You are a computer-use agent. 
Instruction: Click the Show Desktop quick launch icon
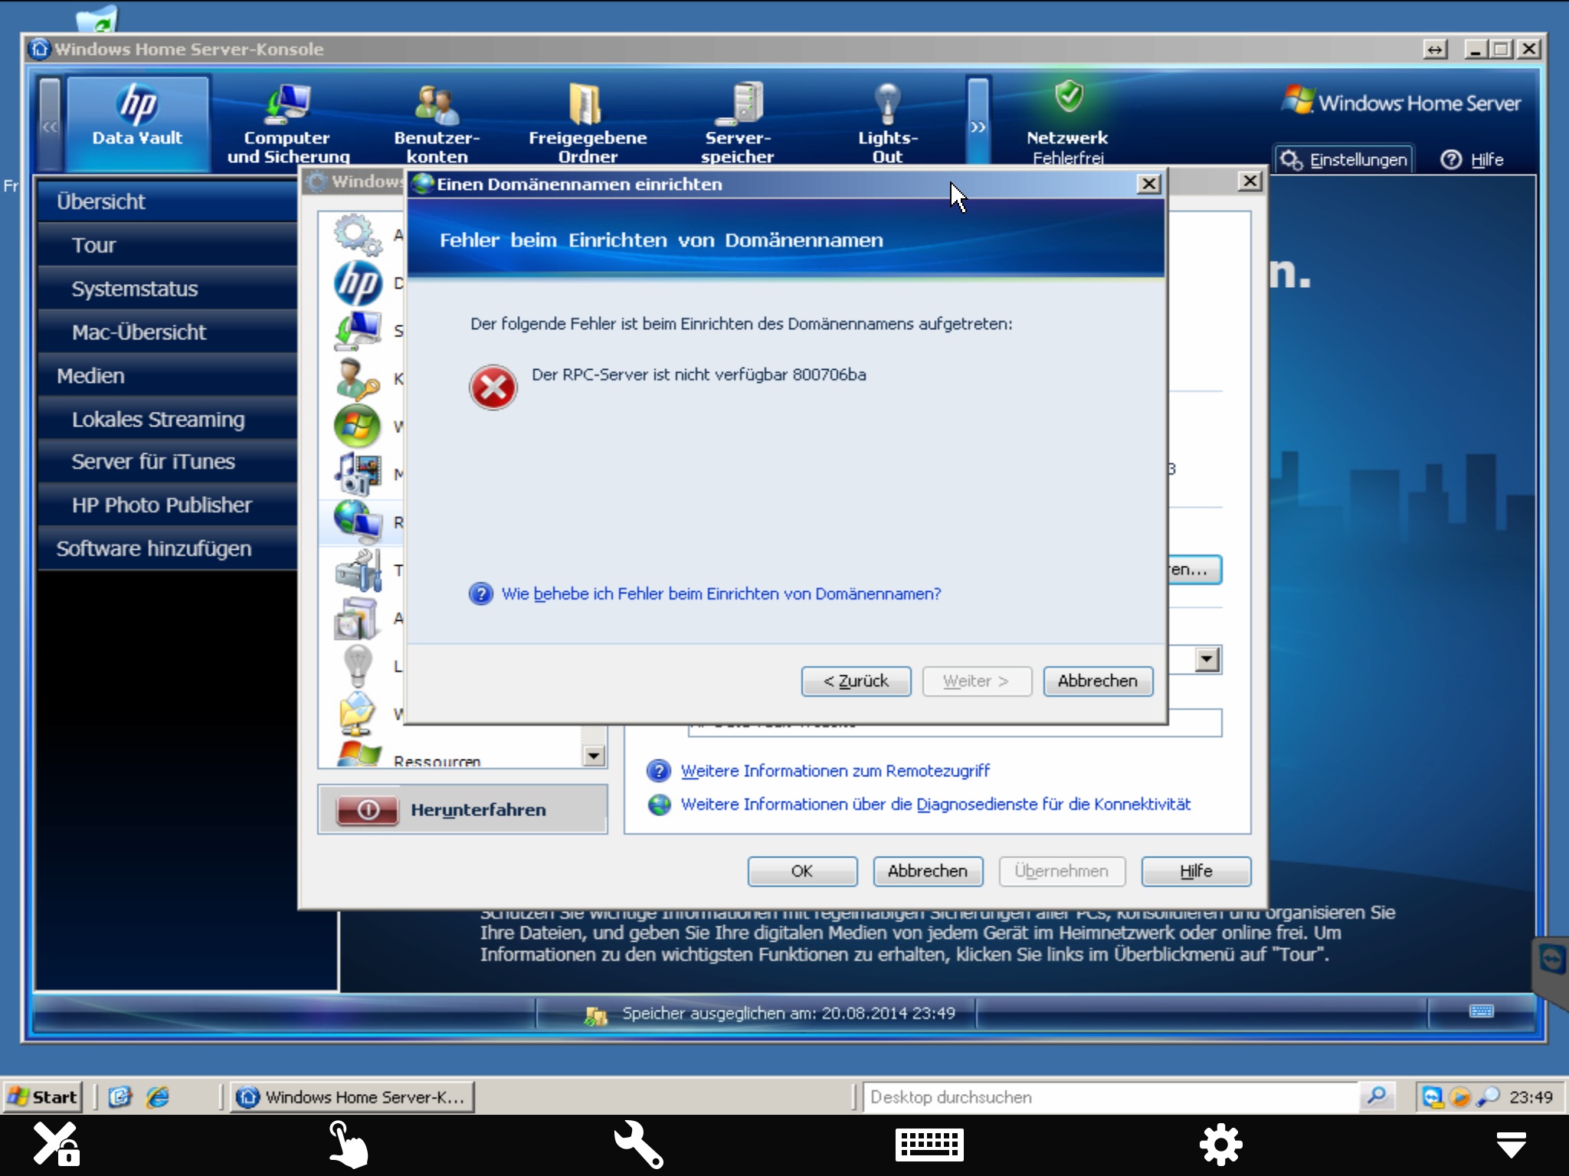coord(120,1097)
